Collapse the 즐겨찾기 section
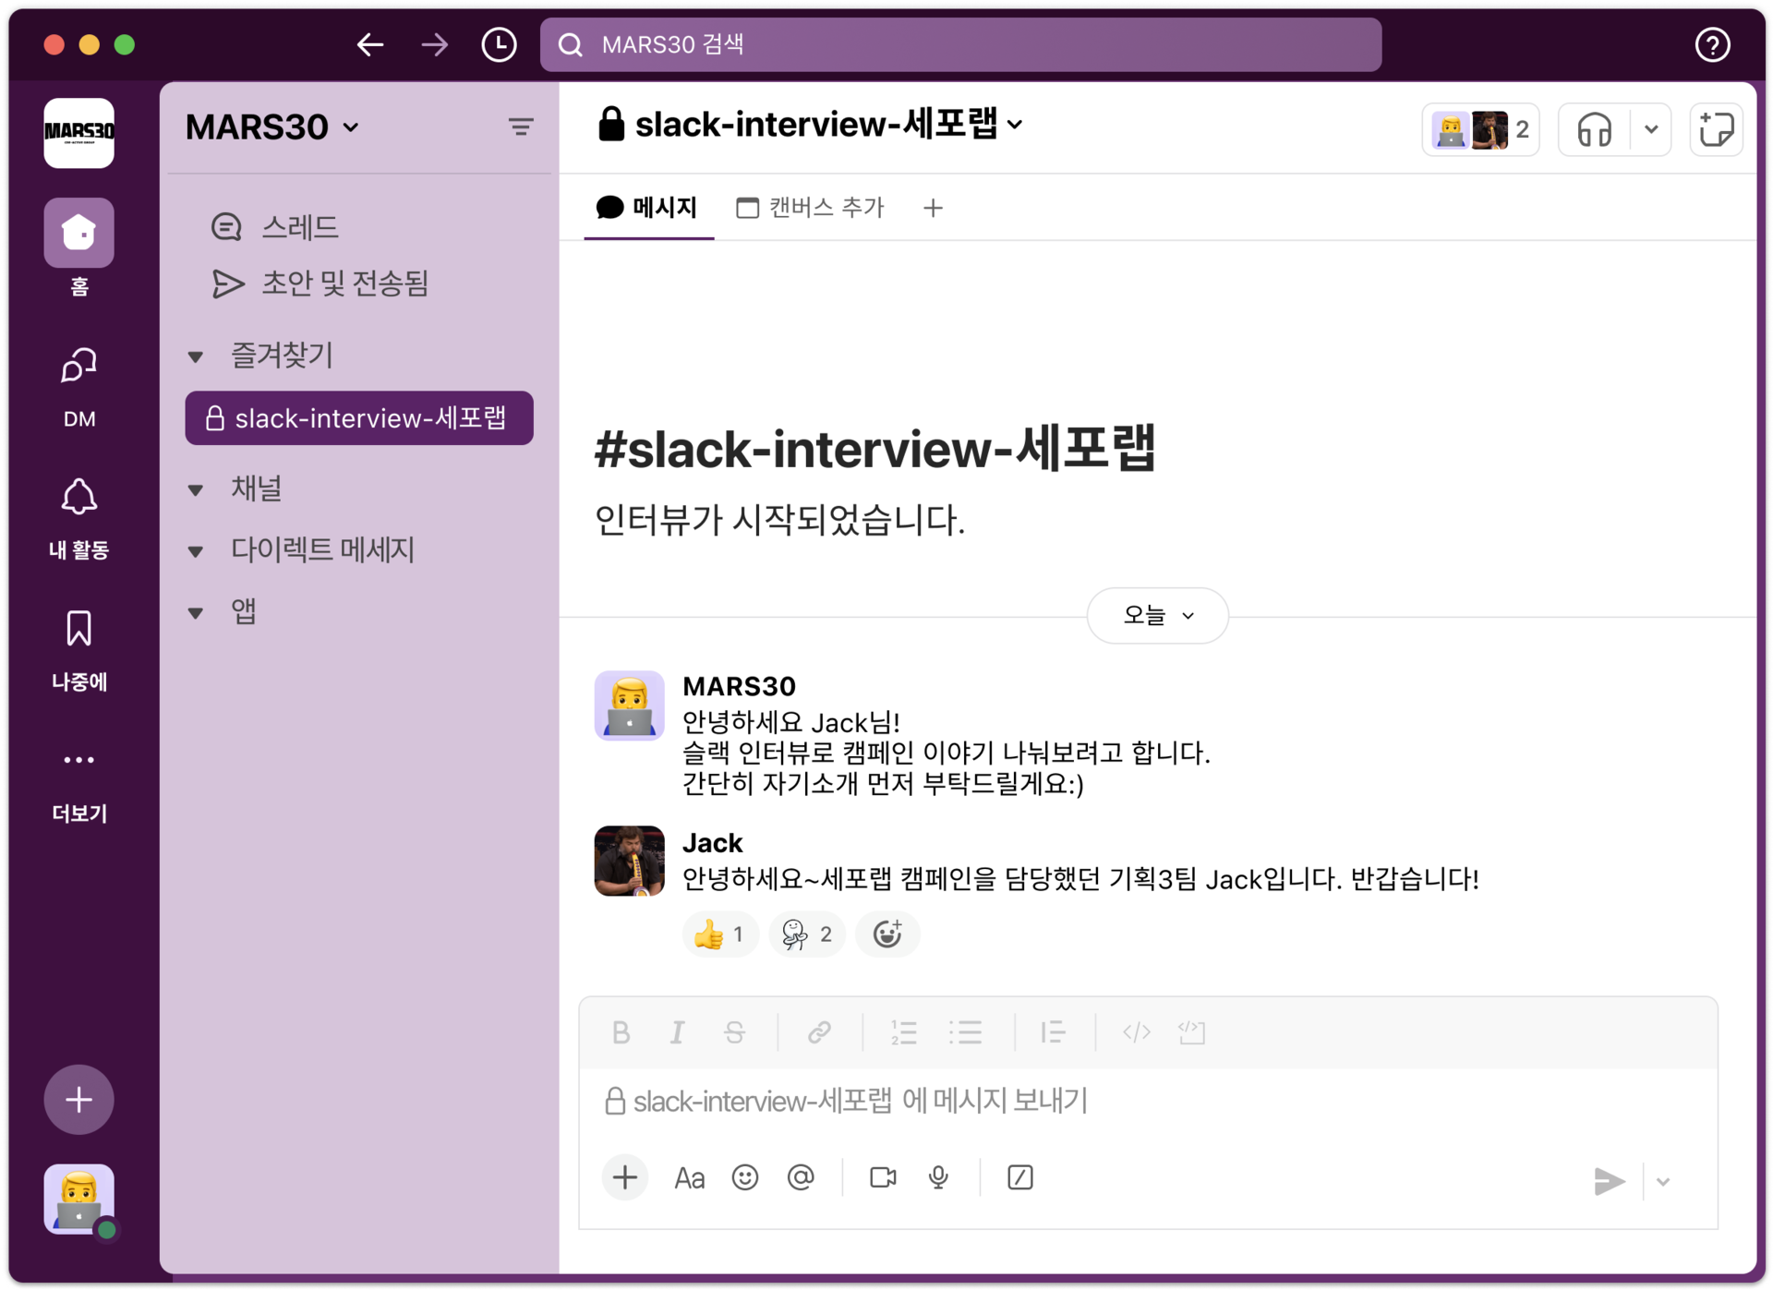1773x1290 pixels. (x=196, y=356)
